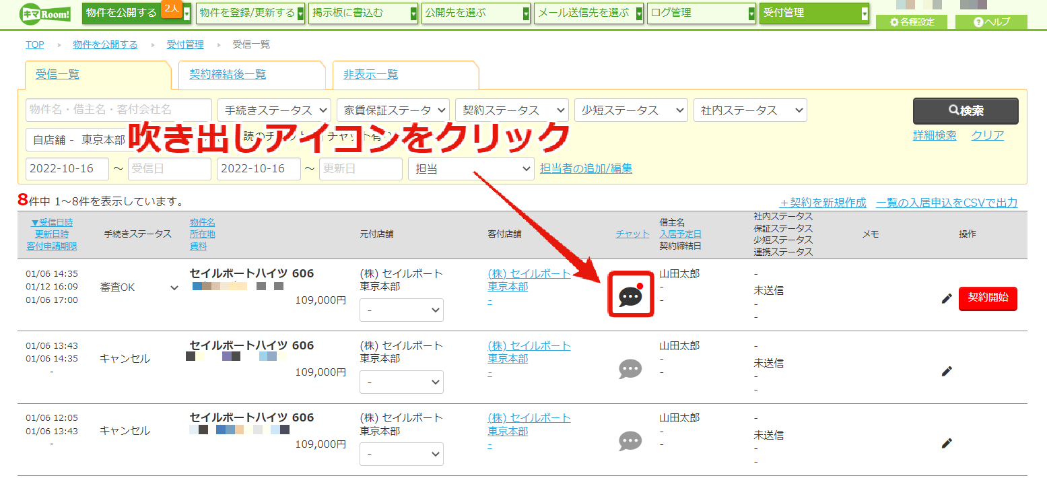Click 物件を公開する breadcrumb link
This screenshot has height=478, width=1047.
105,44
